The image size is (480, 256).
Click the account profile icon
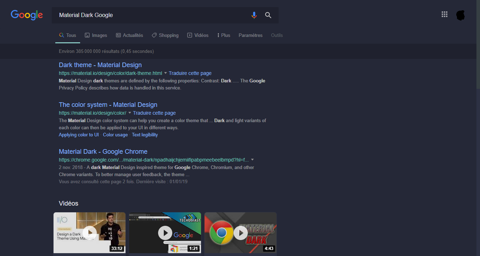click(x=460, y=14)
